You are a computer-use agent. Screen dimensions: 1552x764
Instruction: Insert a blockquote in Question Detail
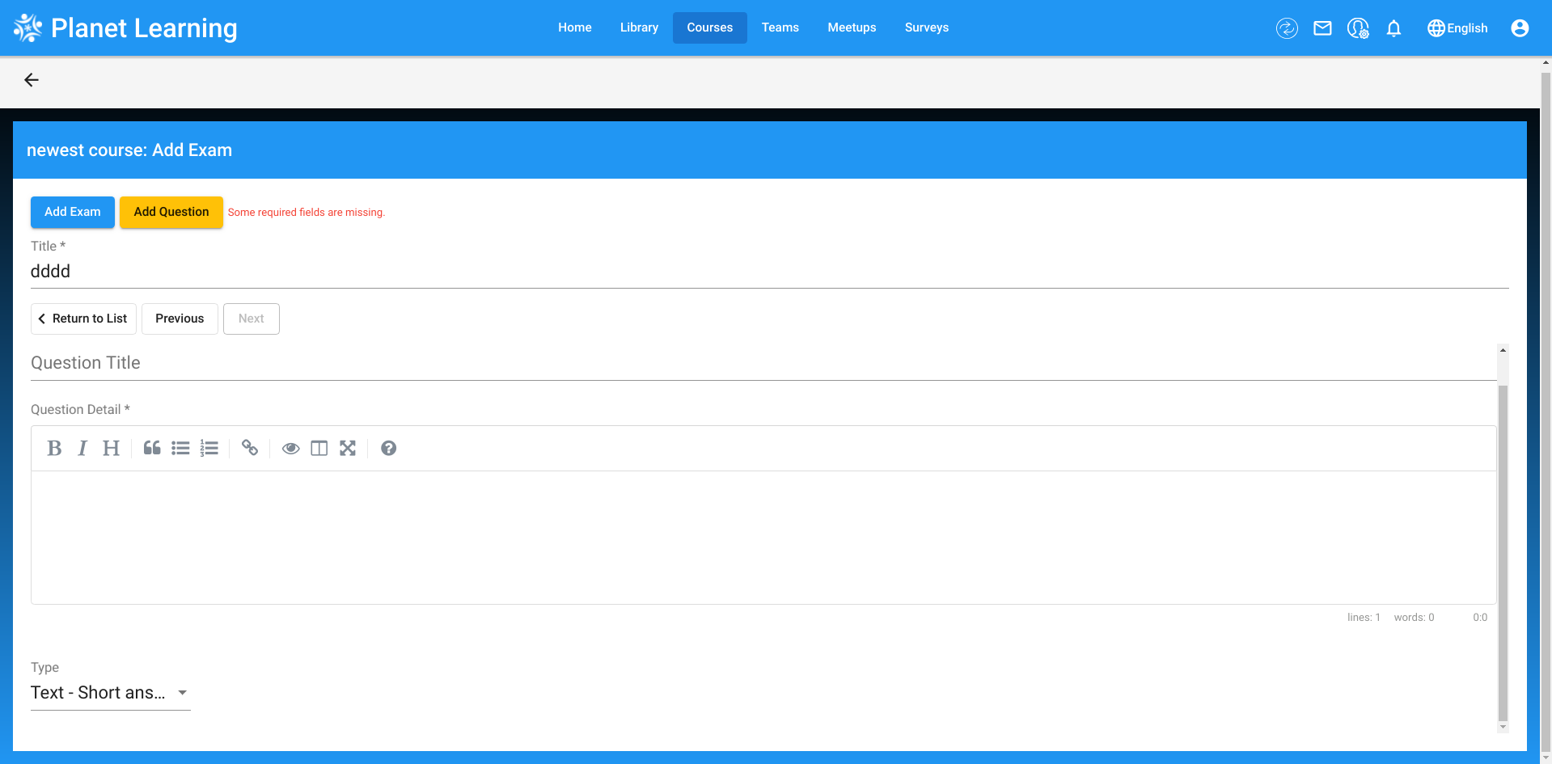coord(151,448)
